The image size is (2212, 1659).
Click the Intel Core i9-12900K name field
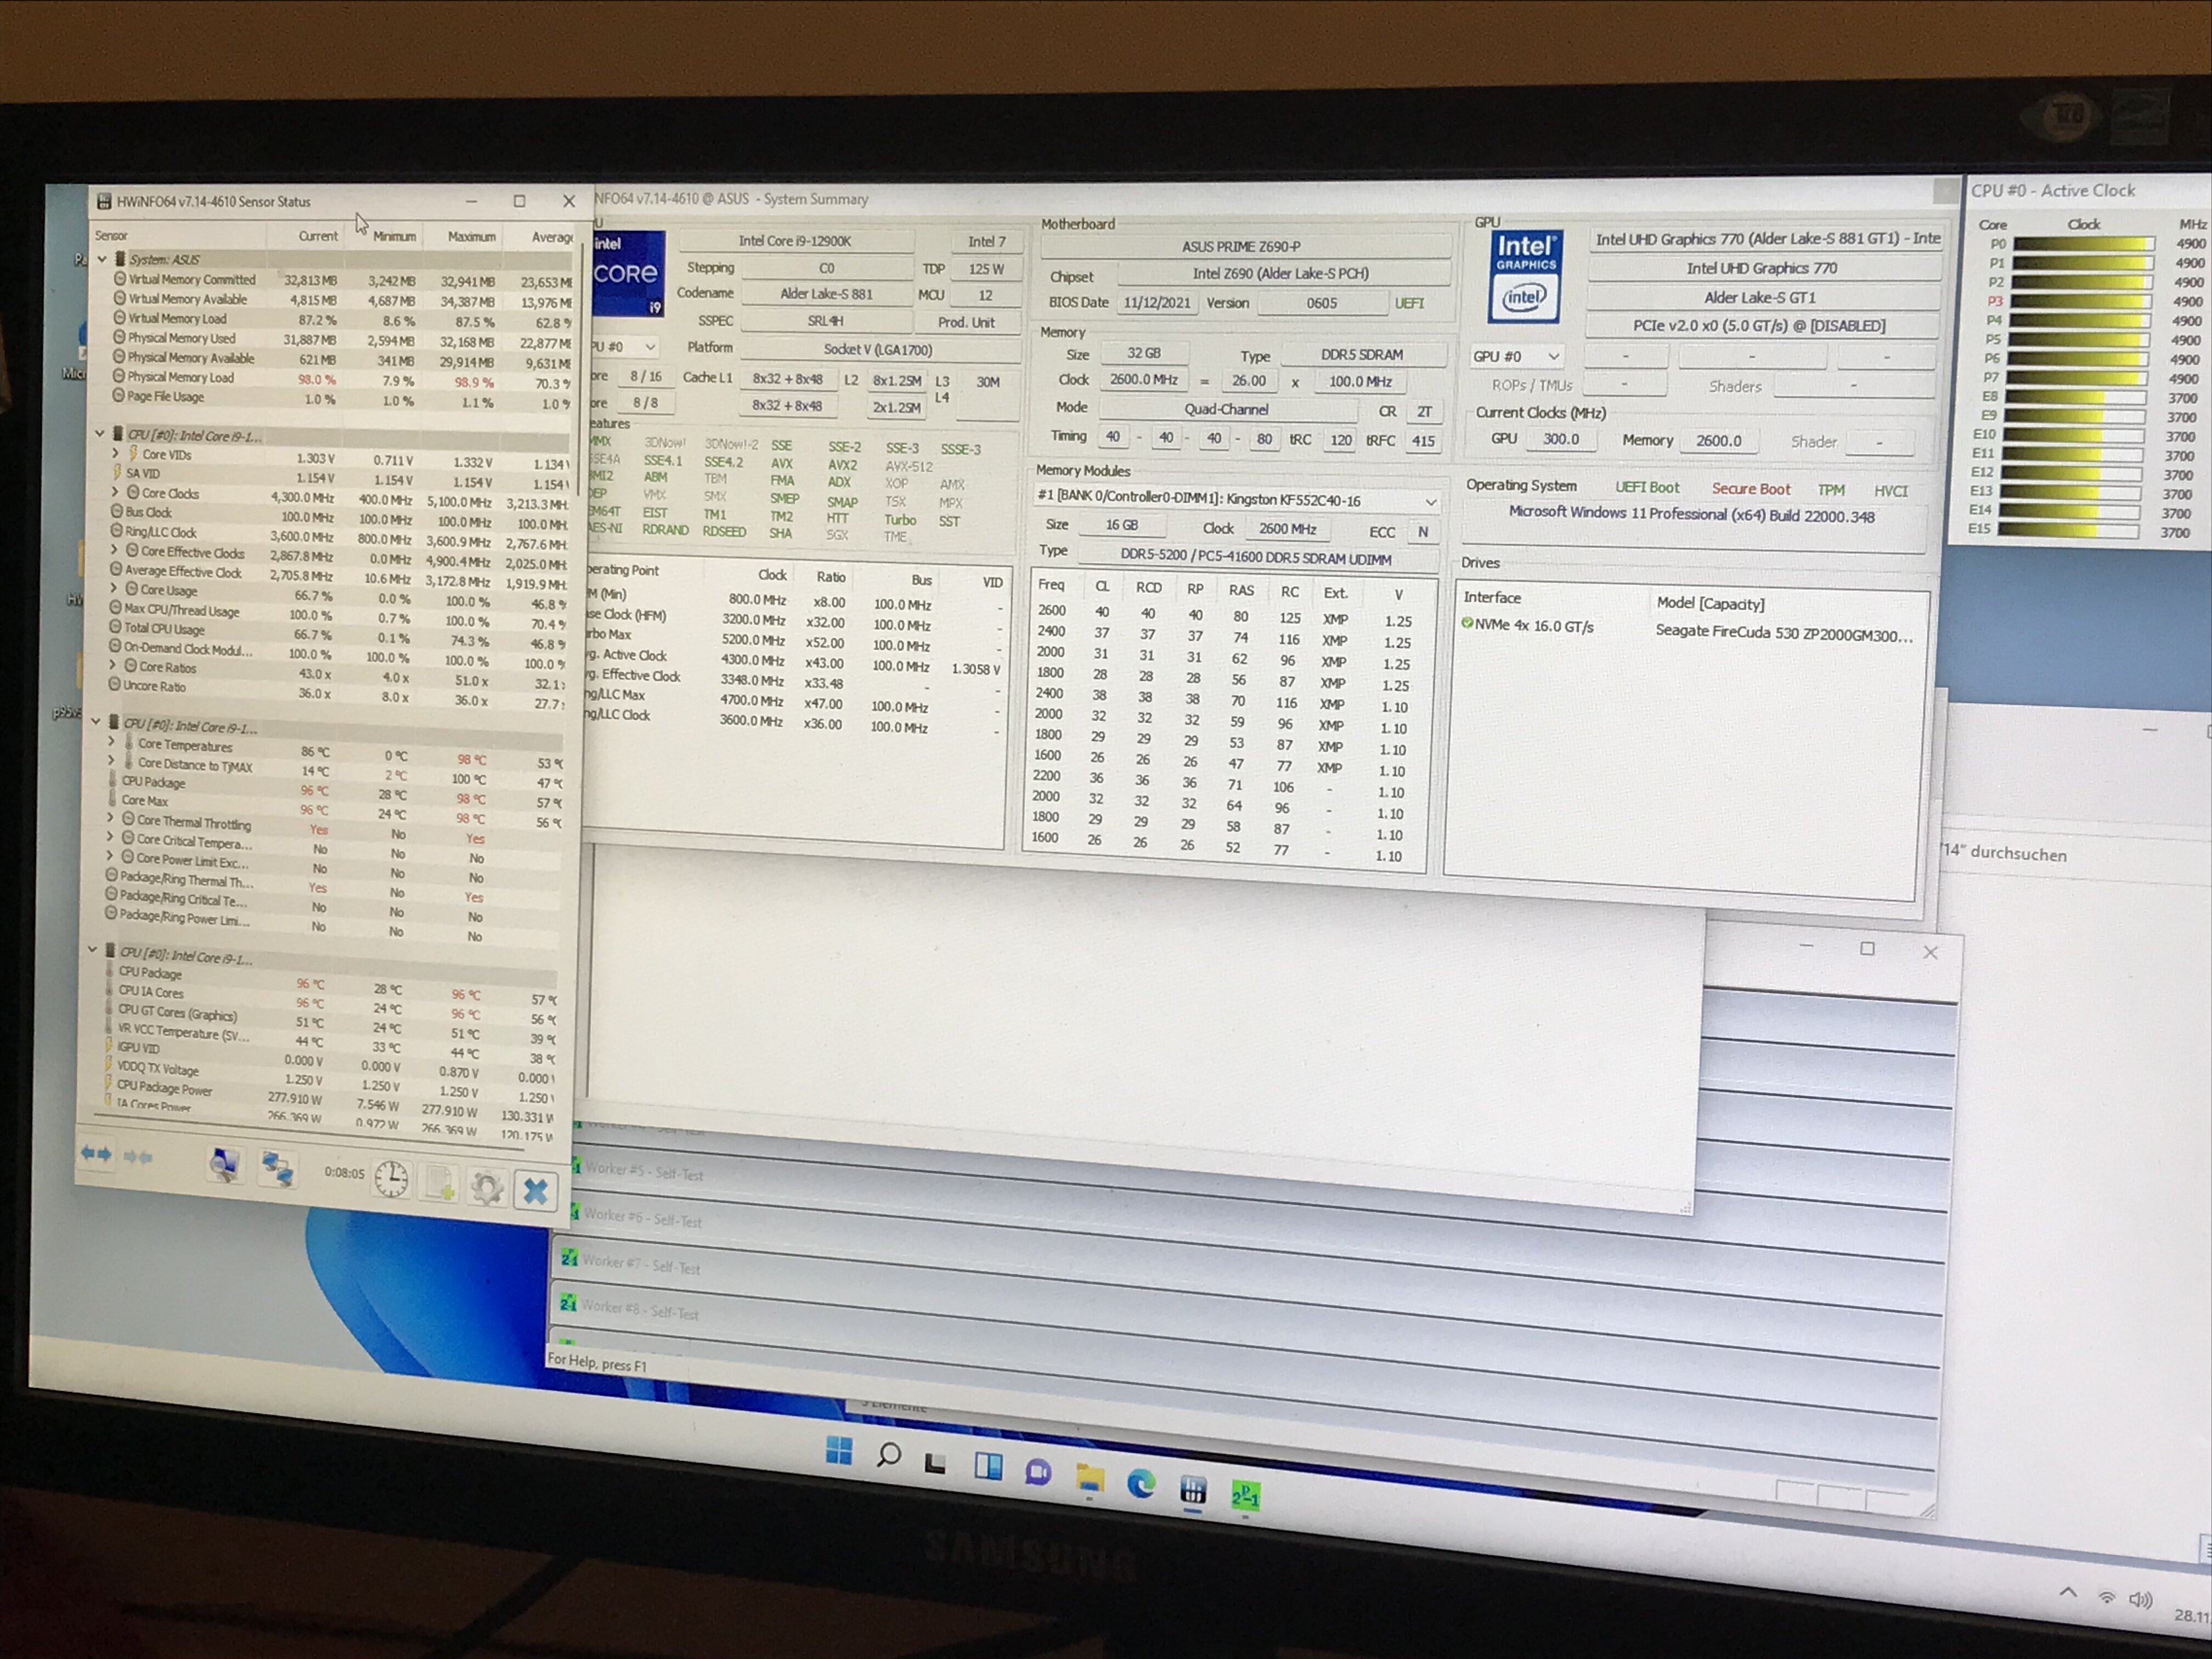tap(795, 241)
